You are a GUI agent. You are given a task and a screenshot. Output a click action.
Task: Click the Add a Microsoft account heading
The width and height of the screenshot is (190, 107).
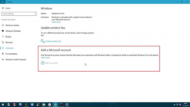tap(56, 50)
